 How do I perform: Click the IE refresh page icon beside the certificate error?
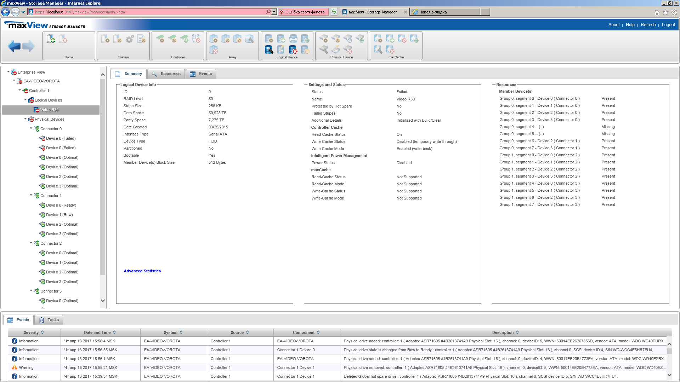tap(334, 12)
